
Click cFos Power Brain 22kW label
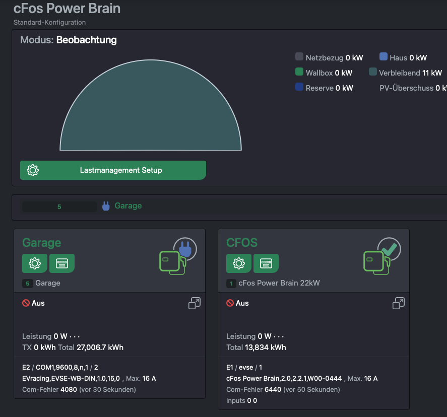(279, 283)
